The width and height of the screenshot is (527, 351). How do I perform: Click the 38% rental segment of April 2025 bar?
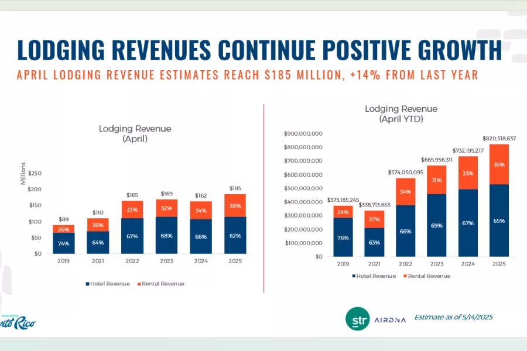[235, 205]
